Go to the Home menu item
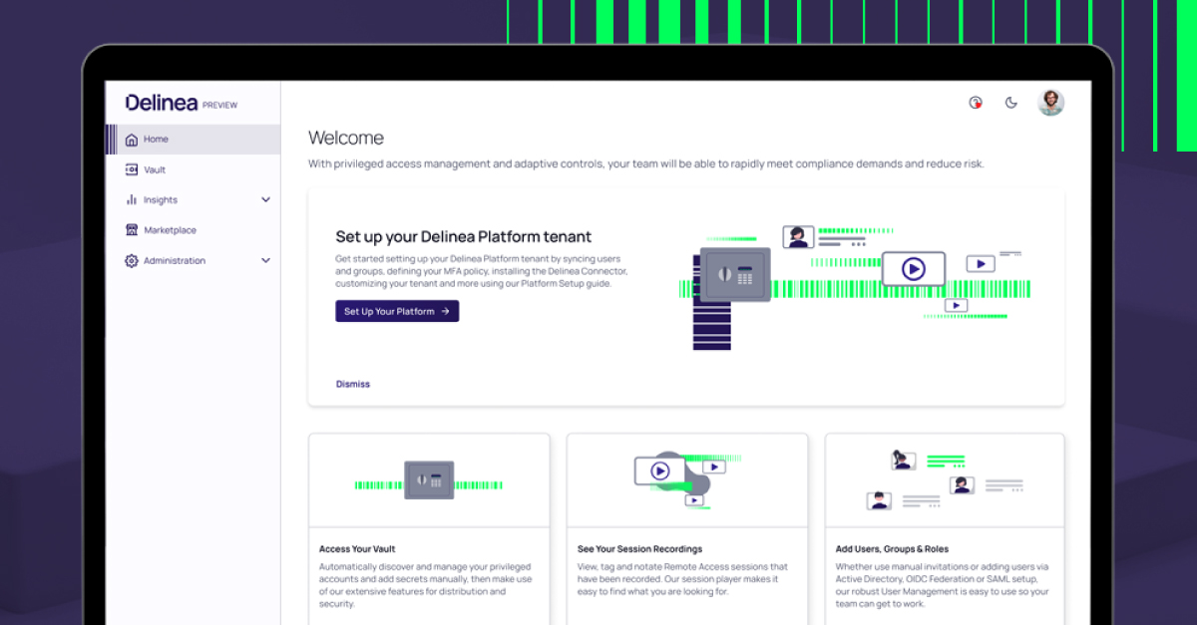Screen dimensions: 1197x625 tap(194, 140)
